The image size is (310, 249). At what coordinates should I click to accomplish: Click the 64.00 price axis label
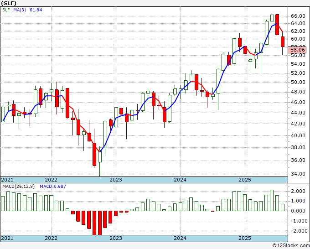[298, 23]
